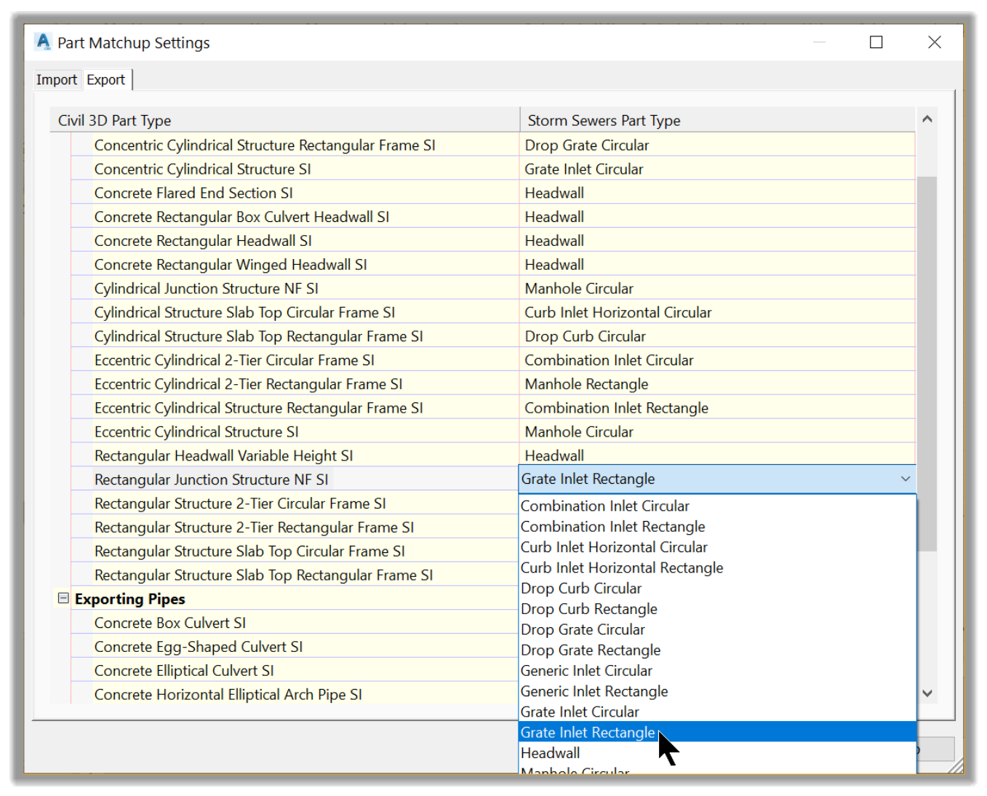Select the Export tab
Image resolution: width=987 pixels, height=796 pixels.
tap(106, 79)
